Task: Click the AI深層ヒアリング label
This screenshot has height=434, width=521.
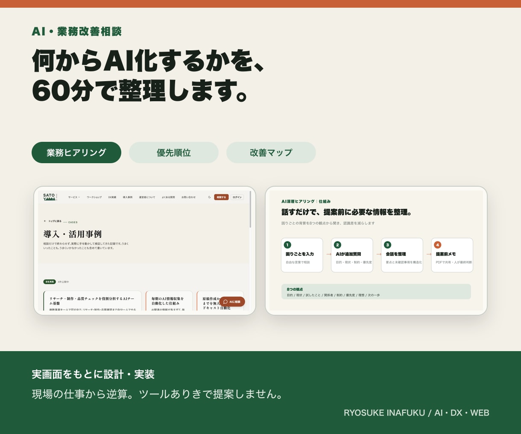Action: (x=298, y=201)
